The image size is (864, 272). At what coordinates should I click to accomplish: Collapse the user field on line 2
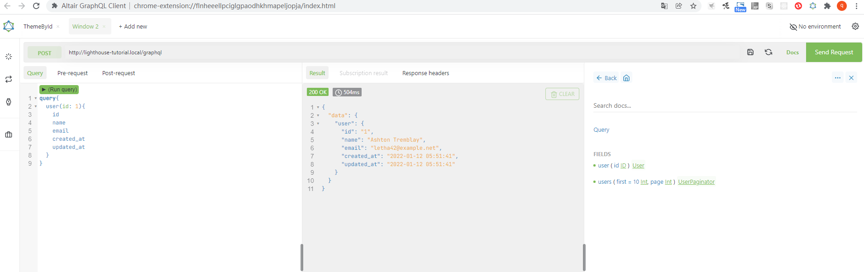pos(36,106)
